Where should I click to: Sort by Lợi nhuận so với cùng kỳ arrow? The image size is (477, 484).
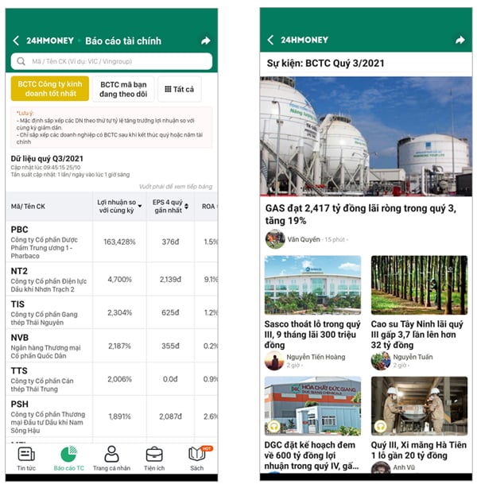coord(140,206)
